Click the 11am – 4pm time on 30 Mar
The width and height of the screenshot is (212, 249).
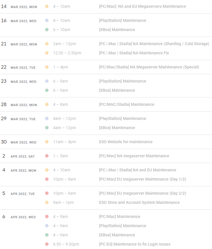coord(65,142)
